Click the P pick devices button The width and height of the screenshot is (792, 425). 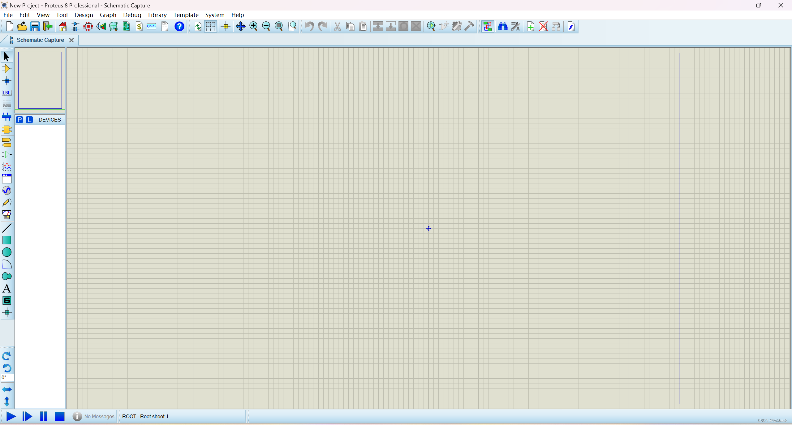pos(19,120)
